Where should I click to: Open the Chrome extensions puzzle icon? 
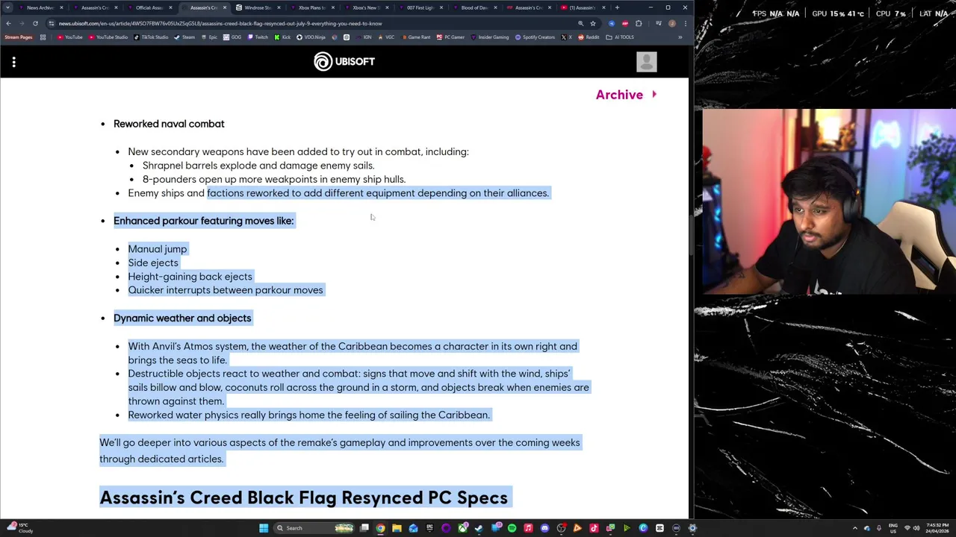(639, 23)
